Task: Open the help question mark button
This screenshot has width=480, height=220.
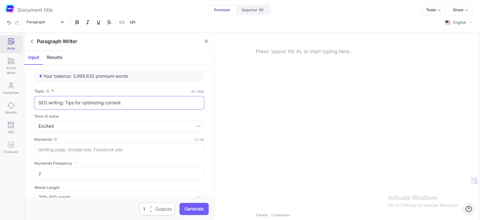Action: coord(469,209)
